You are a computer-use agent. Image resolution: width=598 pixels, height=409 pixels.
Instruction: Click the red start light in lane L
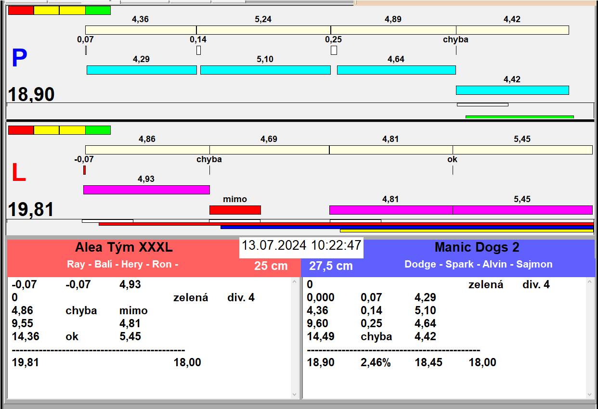point(21,130)
